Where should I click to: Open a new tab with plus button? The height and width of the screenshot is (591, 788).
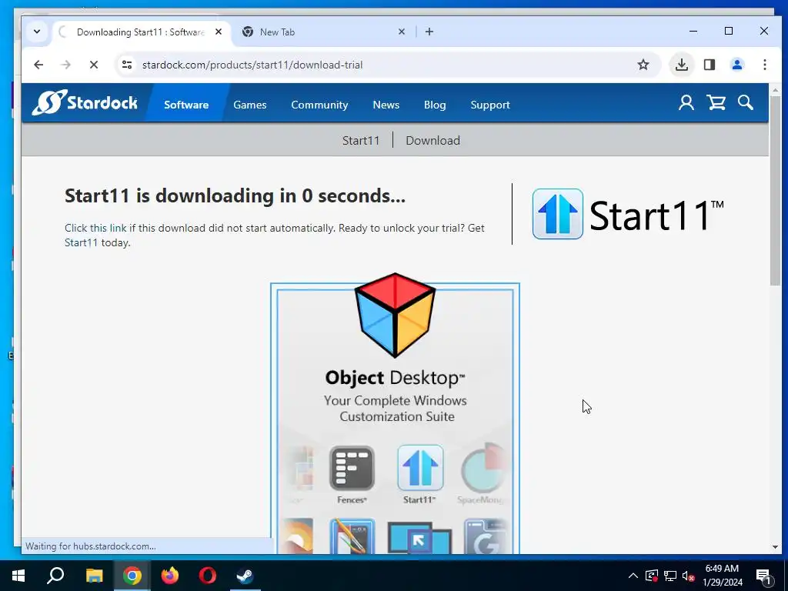tap(429, 32)
